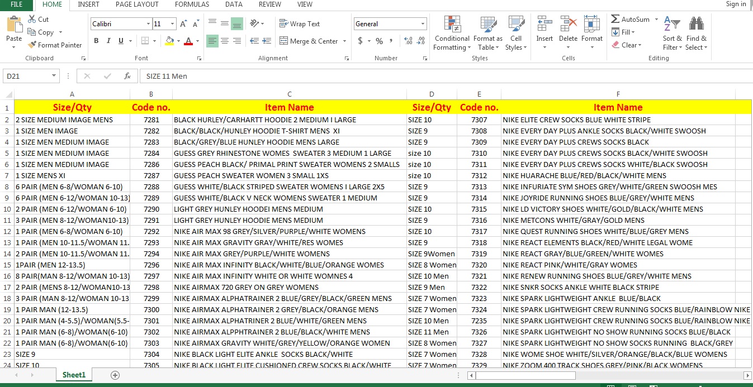The width and height of the screenshot is (753, 387).
Task: Switch to the FORMULAS ribbon tab
Action: pos(192,4)
